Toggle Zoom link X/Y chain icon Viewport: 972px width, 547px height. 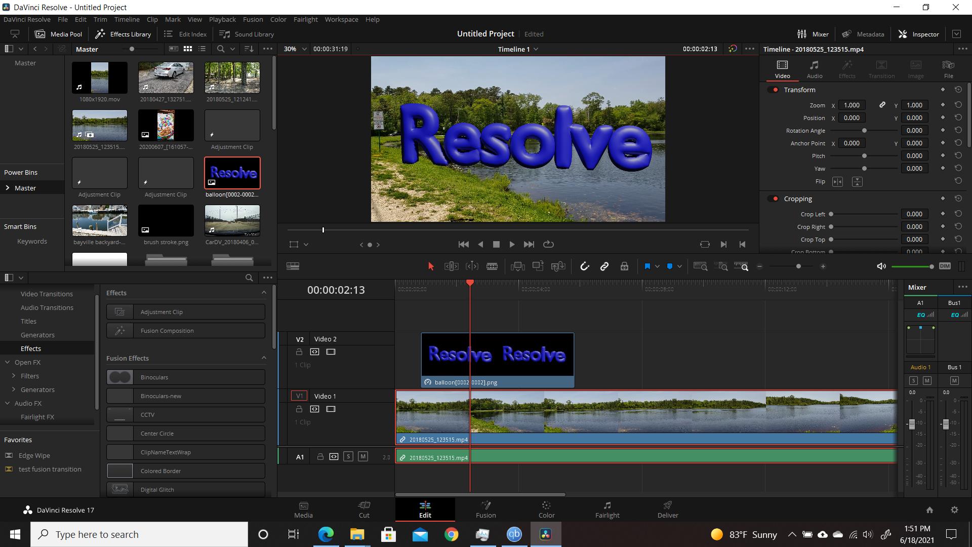(882, 105)
